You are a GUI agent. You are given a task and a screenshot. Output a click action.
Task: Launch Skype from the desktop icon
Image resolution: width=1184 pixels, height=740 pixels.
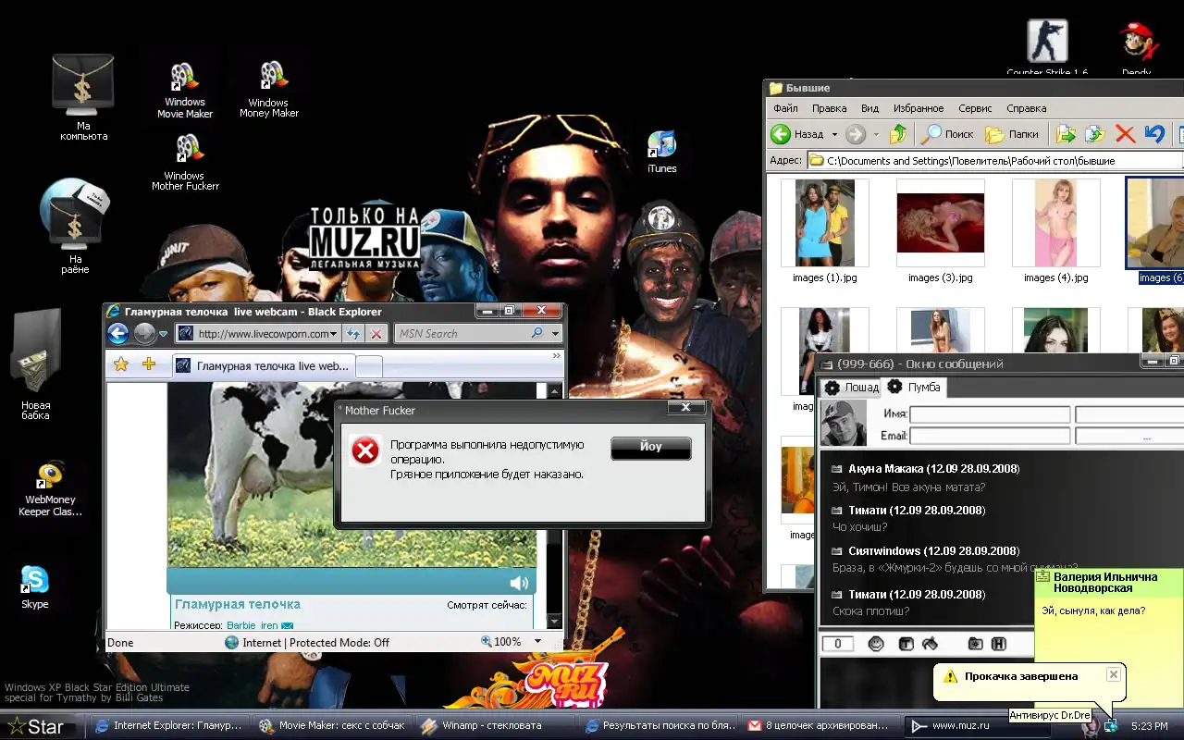tap(35, 582)
